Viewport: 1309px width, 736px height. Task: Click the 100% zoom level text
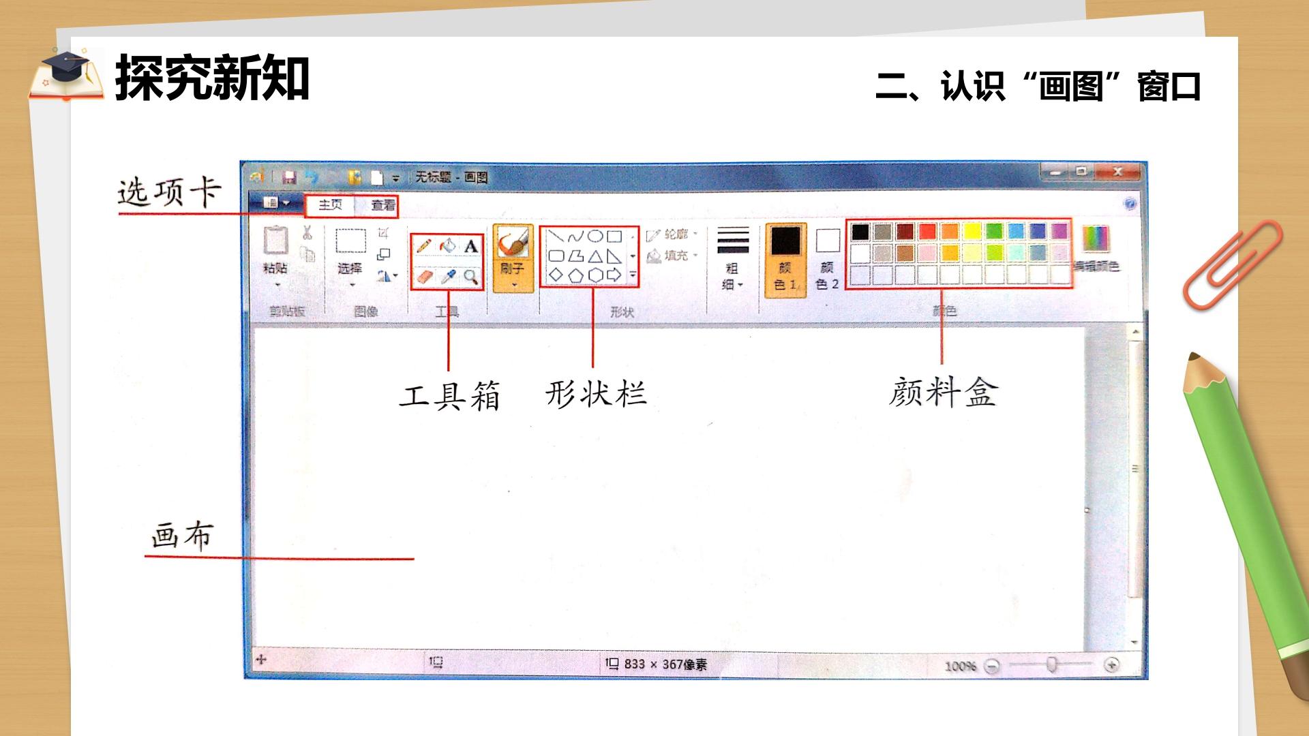click(x=961, y=666)
